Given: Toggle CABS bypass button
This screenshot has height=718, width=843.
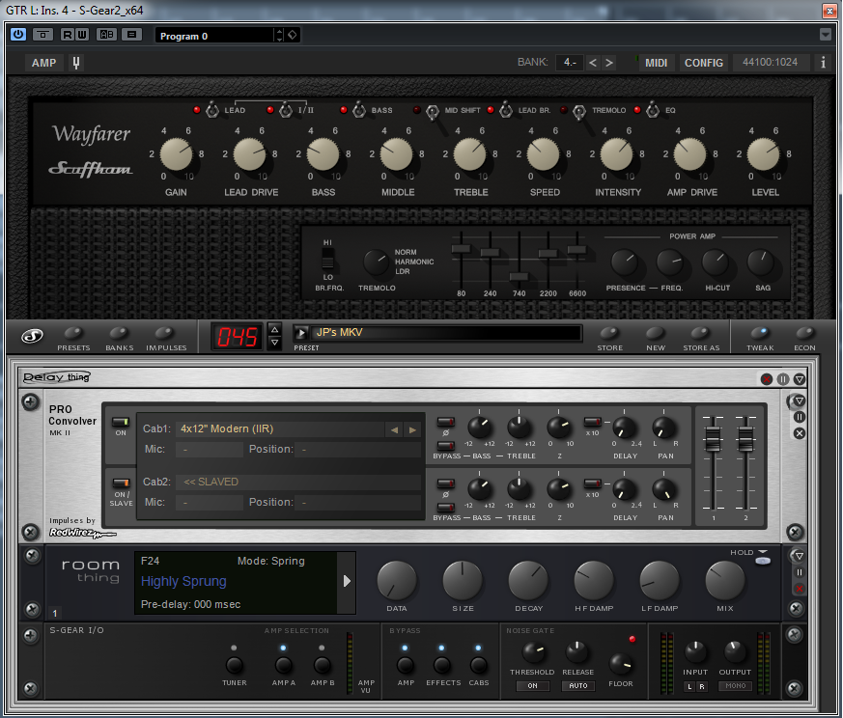Looking at the screenshot, I should pyautogui.click(x=479, y=665).
